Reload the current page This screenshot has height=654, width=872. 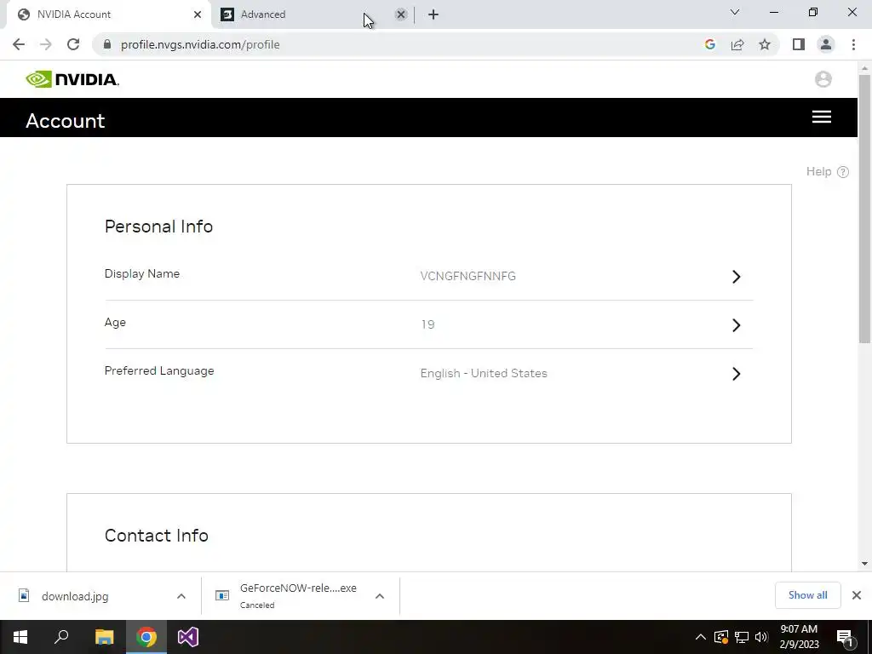pos(73,44)
